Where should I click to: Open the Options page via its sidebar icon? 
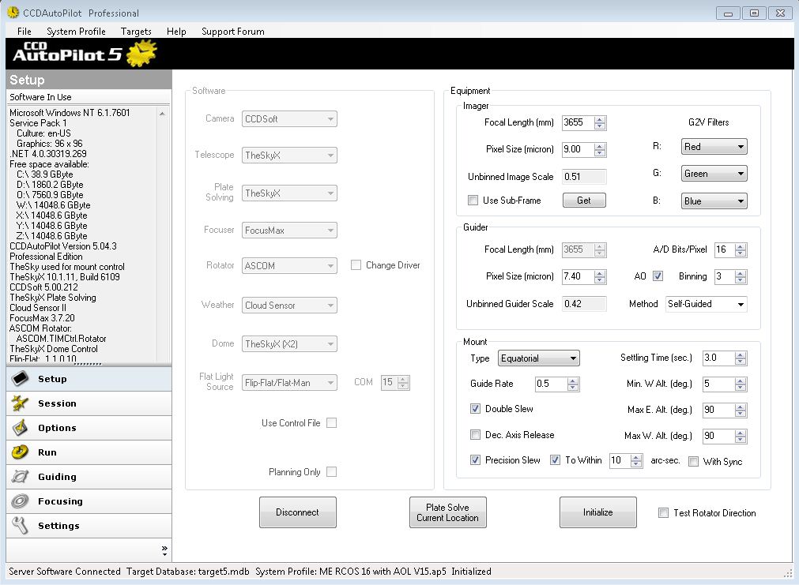[x=21, y=428]
